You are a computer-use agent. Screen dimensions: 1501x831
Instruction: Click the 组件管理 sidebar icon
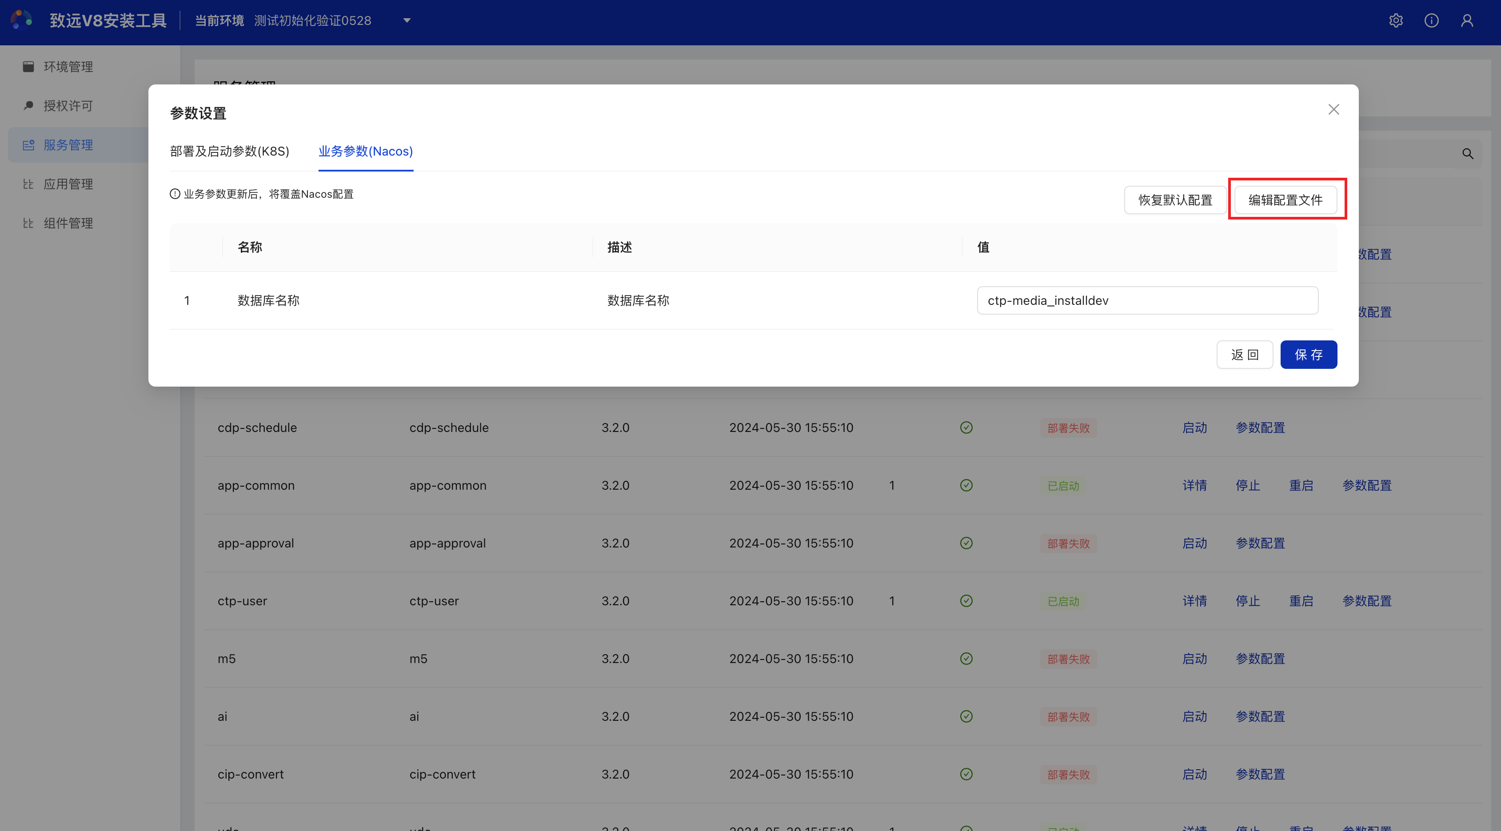[28, 223]
